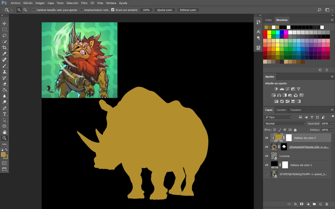Select the Pen tool
Image resolution: width=335 pixels, height=209 pixels.
click(x=4, y=108)
